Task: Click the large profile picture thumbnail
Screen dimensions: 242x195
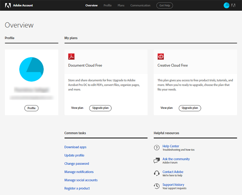Action: (x=31, y=69)
